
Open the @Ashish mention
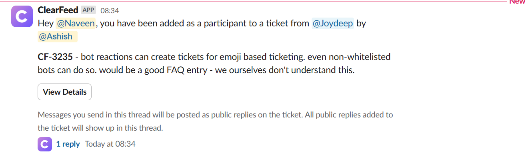(x=55, y=36)
